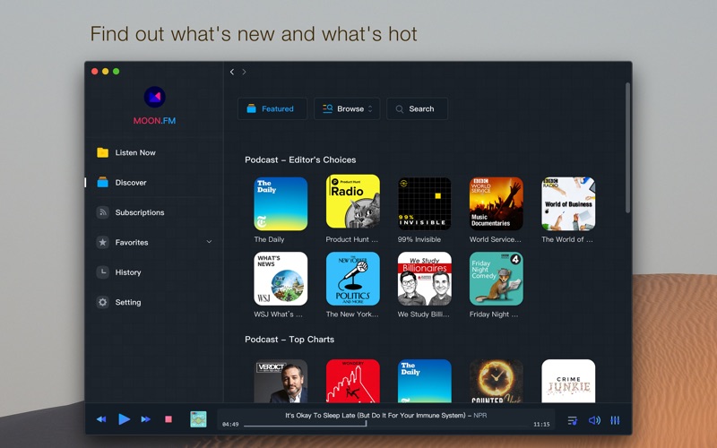
Task: Open WSJ What's News podcast
Action: 281,279
